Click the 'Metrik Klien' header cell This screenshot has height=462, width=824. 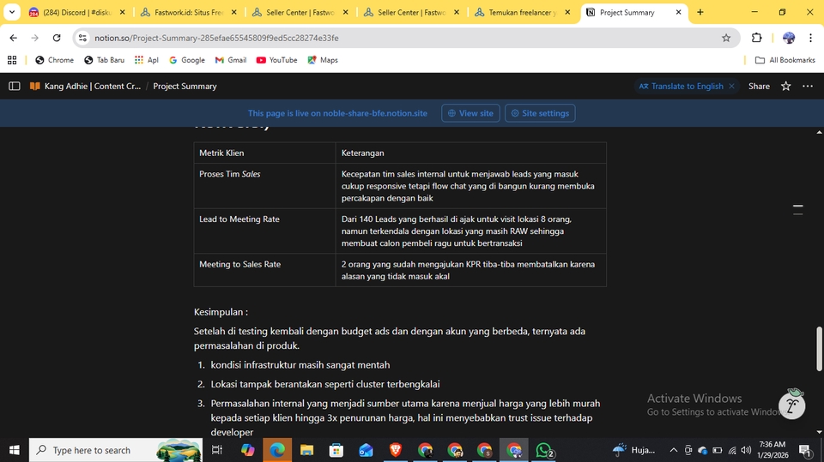point(264,153)
